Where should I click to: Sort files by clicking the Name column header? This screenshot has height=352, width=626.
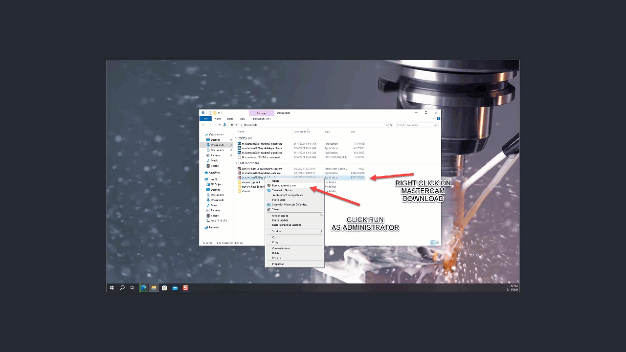(x=245, y=132)
